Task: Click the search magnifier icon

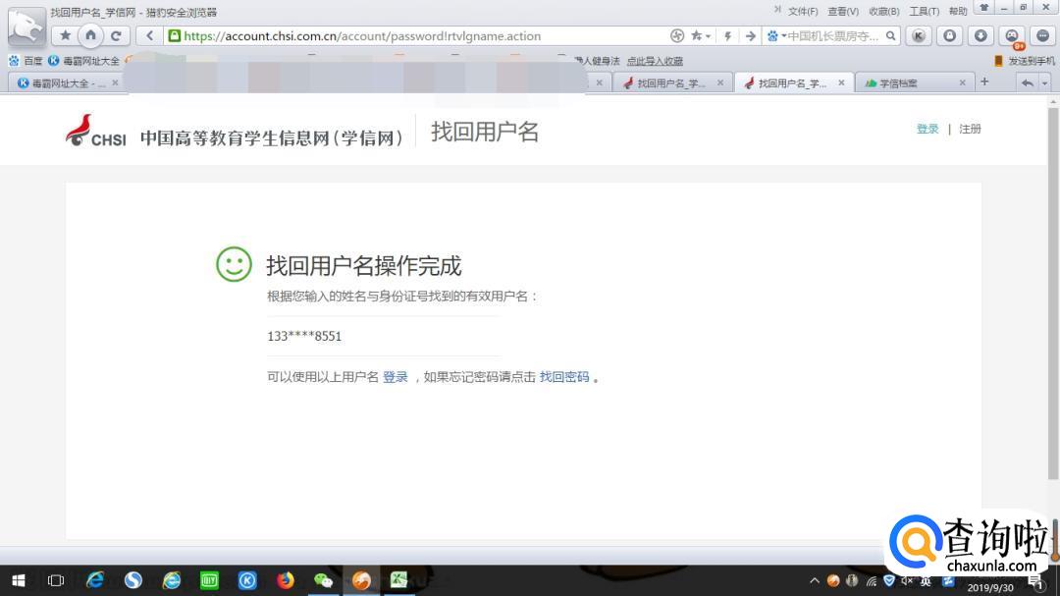Action: click(x=891, y=36)
